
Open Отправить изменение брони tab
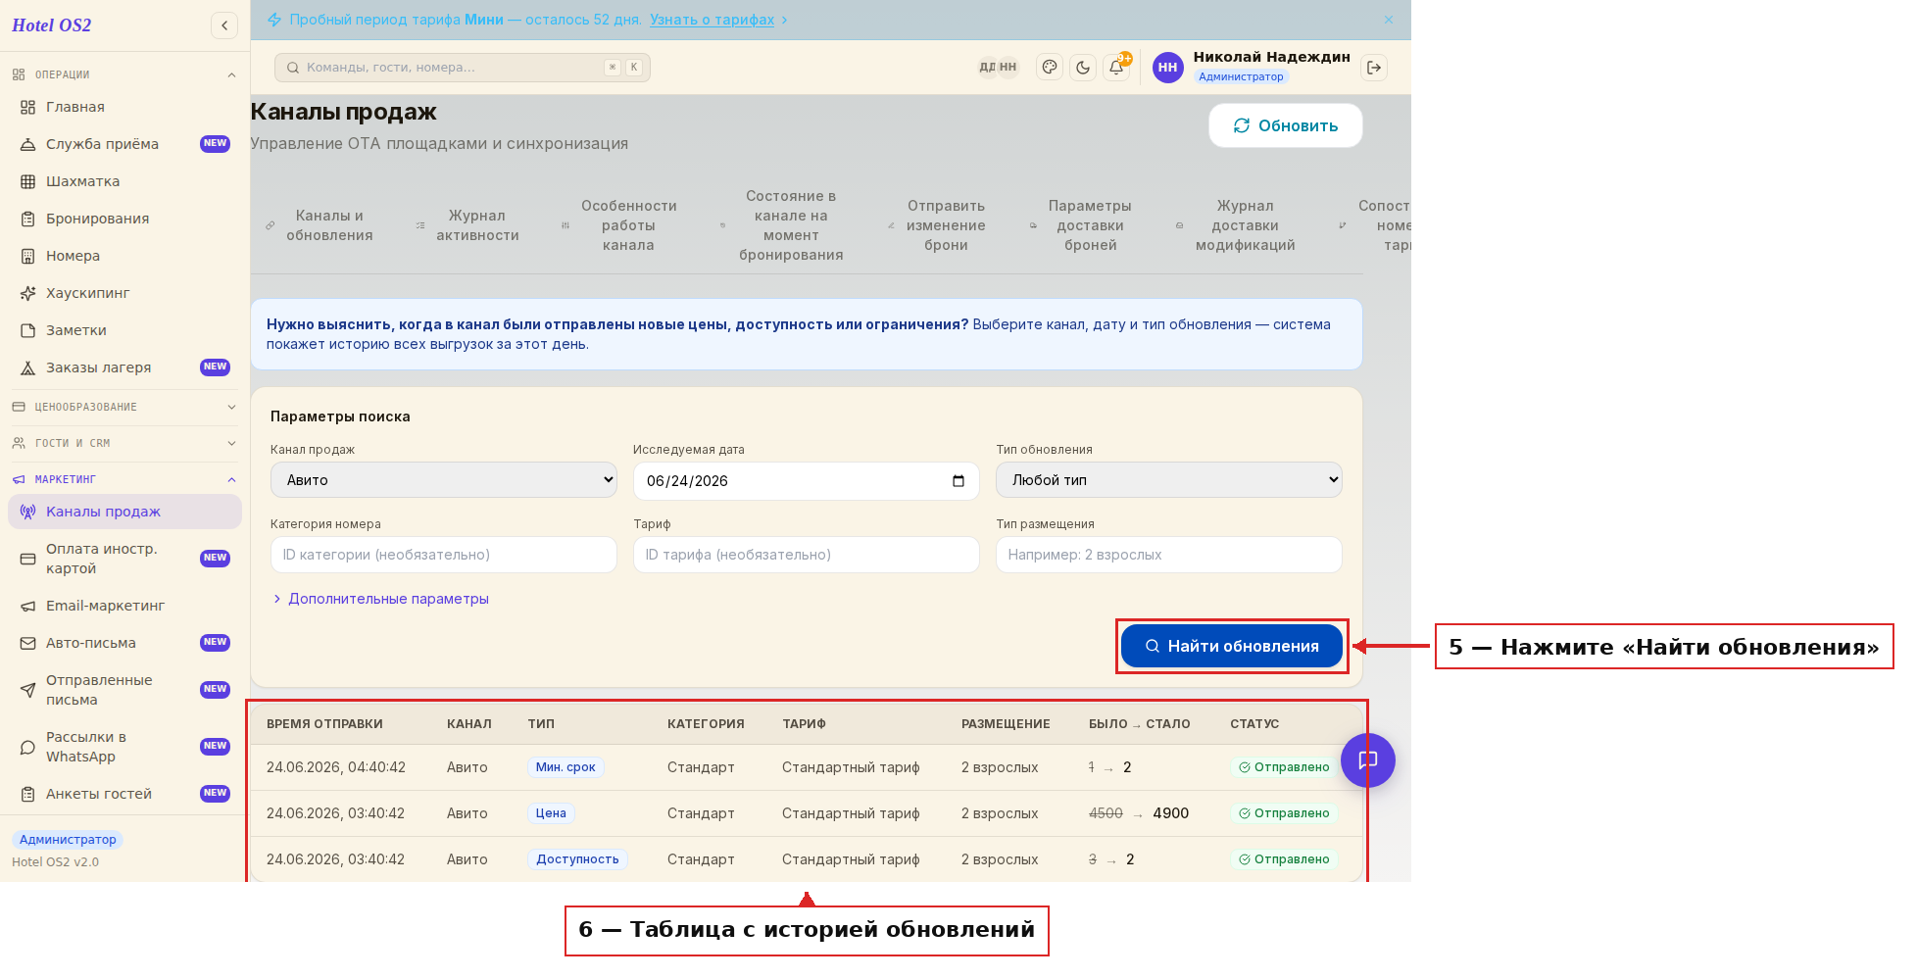click(937, 225)
